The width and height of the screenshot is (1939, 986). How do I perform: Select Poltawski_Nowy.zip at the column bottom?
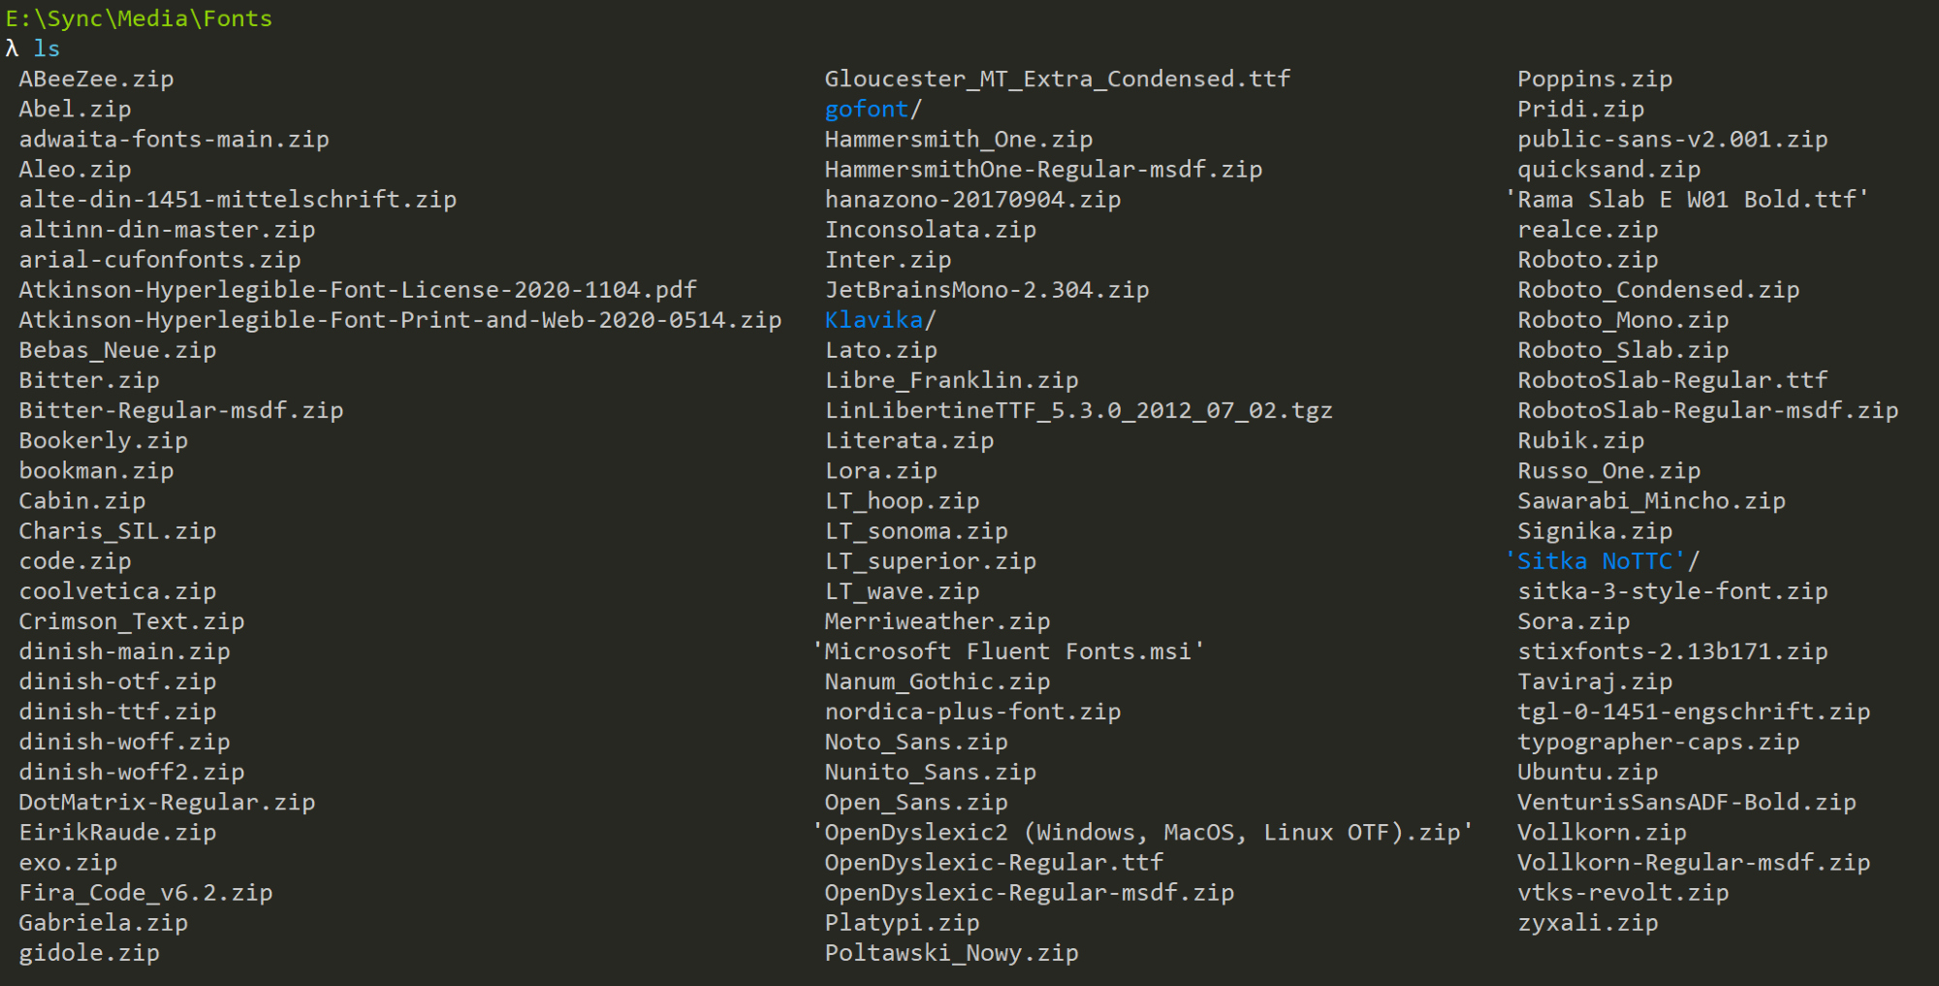tap(951, 953)
